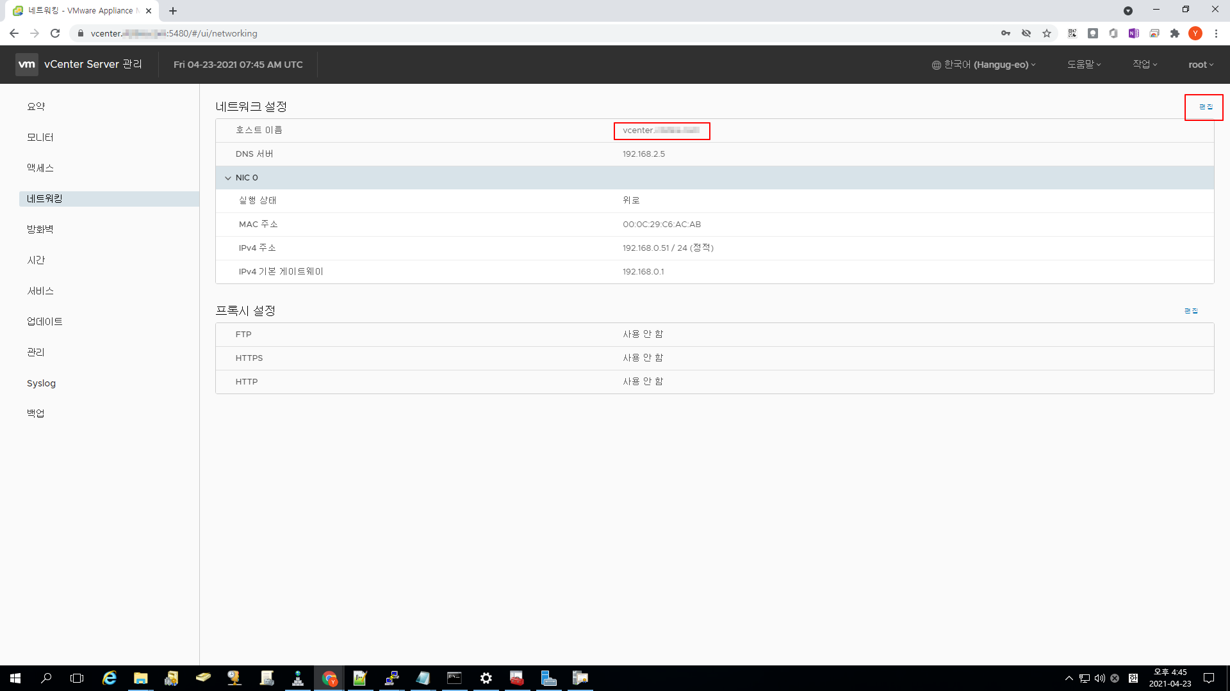Click the VMware vm logo icon
This screenshot has width=1230, height=691.
tap(26, 65)
